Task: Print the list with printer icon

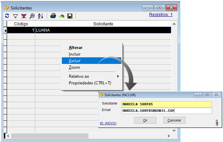Action: (53, 16)
